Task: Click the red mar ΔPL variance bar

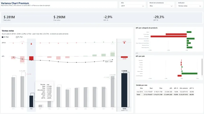Action: point(31,58)
